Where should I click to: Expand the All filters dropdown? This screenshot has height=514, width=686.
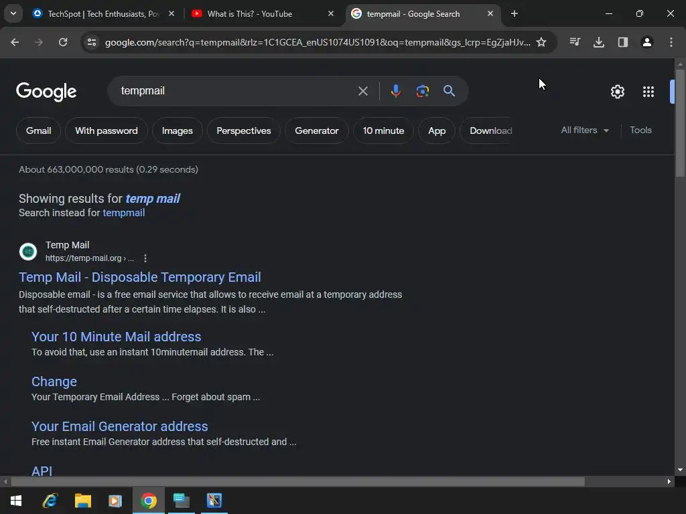tap(584, 131)
